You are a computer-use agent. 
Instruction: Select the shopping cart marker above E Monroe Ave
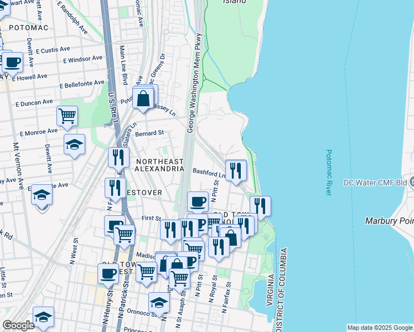(x=67, y=116)
